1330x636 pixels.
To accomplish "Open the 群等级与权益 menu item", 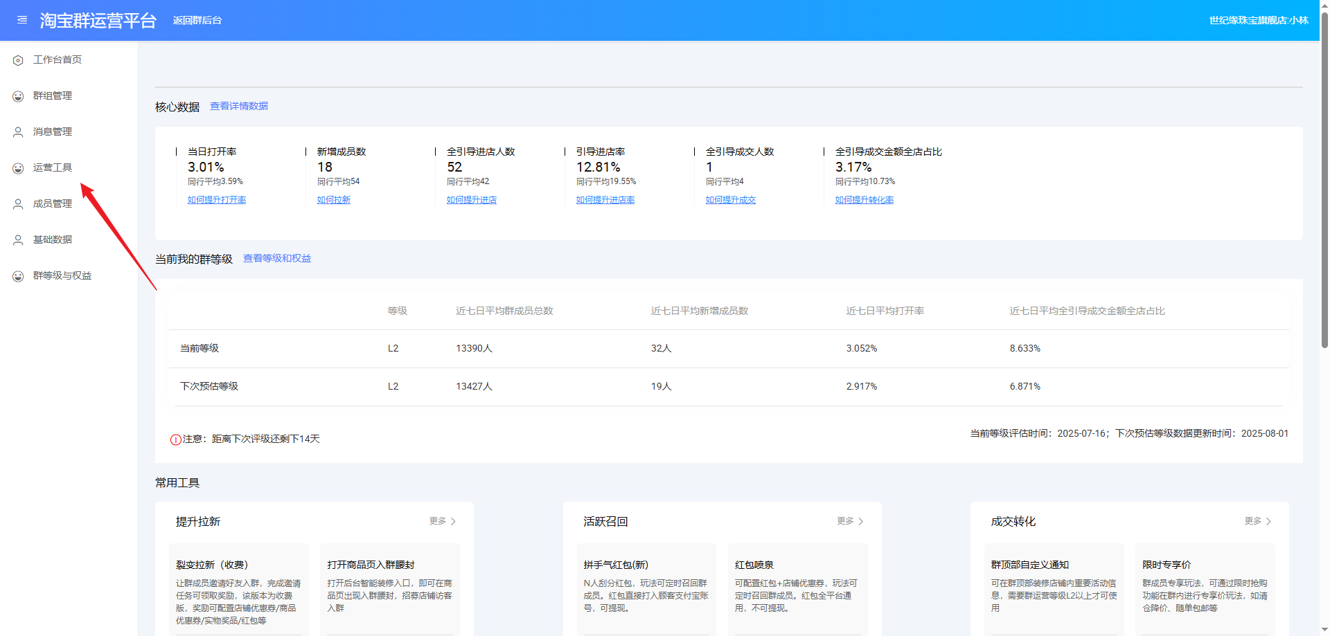I will click(x=62, y=275).
